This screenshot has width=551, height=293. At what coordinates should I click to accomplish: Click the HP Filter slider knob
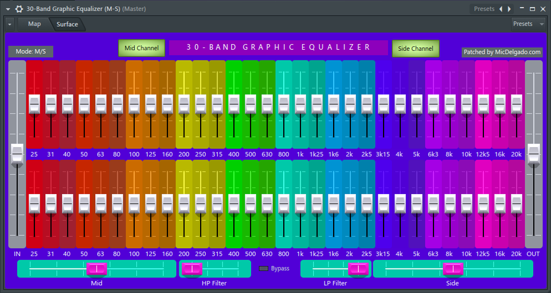click(192, 269)
